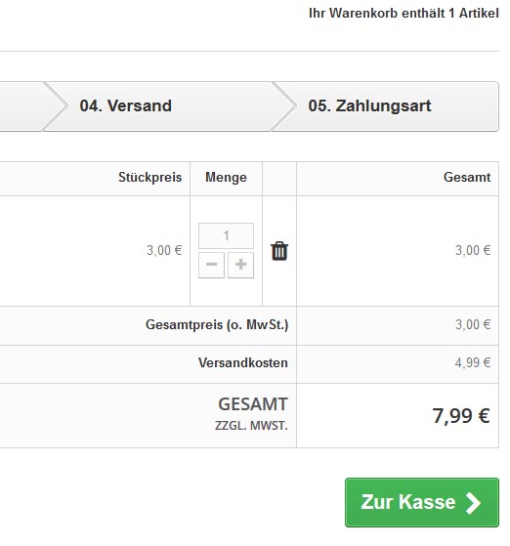The image size is (510, 546).
Task: Click the Stückpreis column header
Action: [149, 177]
